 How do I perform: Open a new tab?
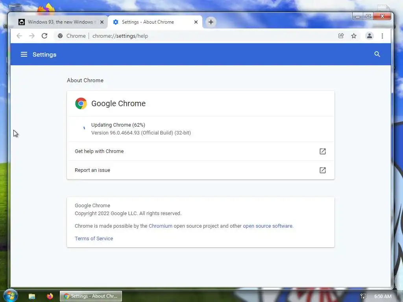point(211,22)
